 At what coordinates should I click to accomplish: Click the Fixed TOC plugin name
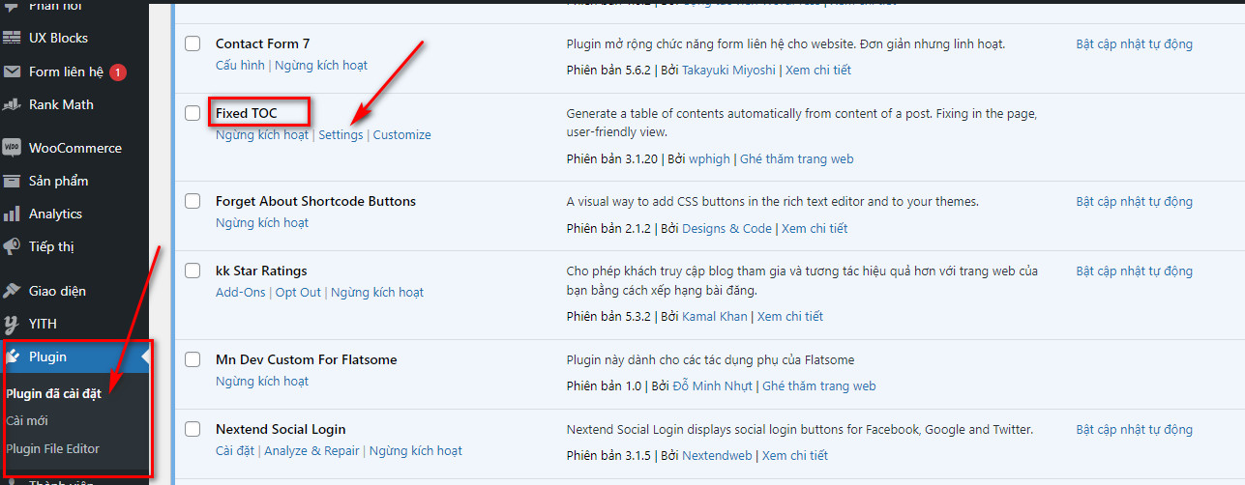[x=247, y=113]
